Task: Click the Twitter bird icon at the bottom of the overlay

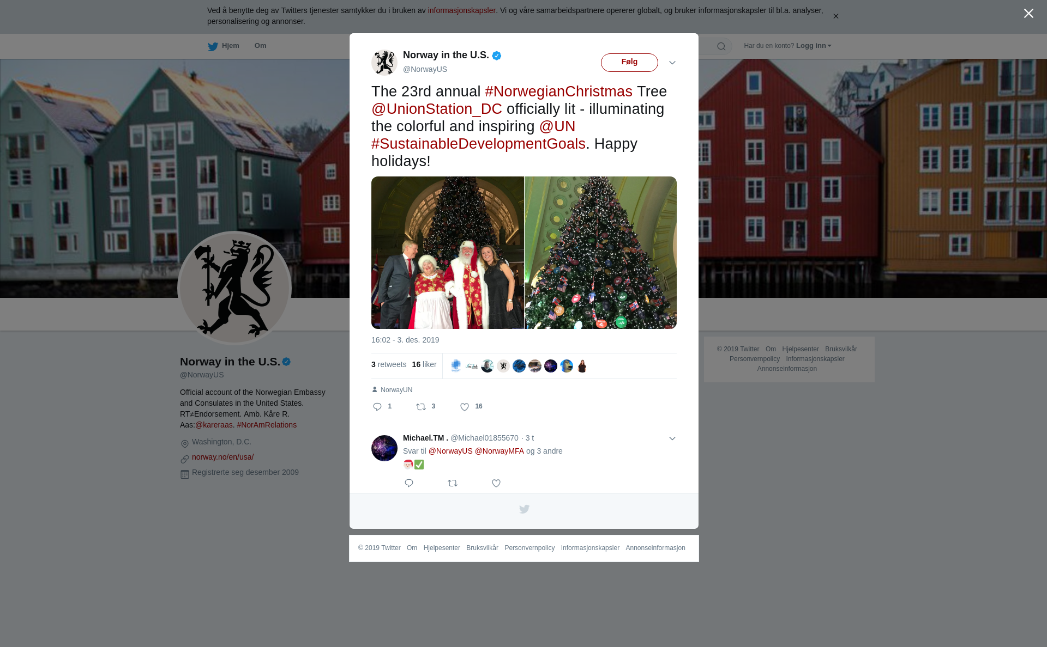Action: click(524, 509)
